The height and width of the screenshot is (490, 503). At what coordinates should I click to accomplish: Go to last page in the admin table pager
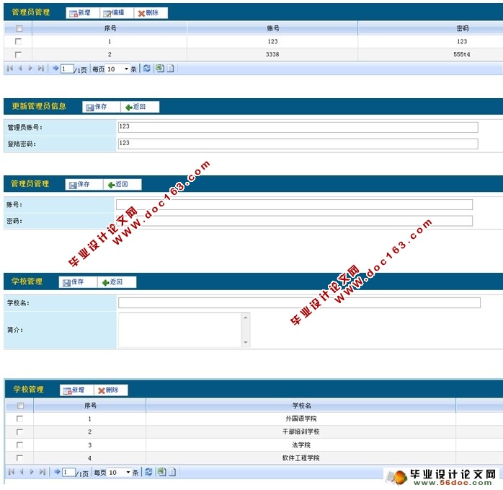40,68
